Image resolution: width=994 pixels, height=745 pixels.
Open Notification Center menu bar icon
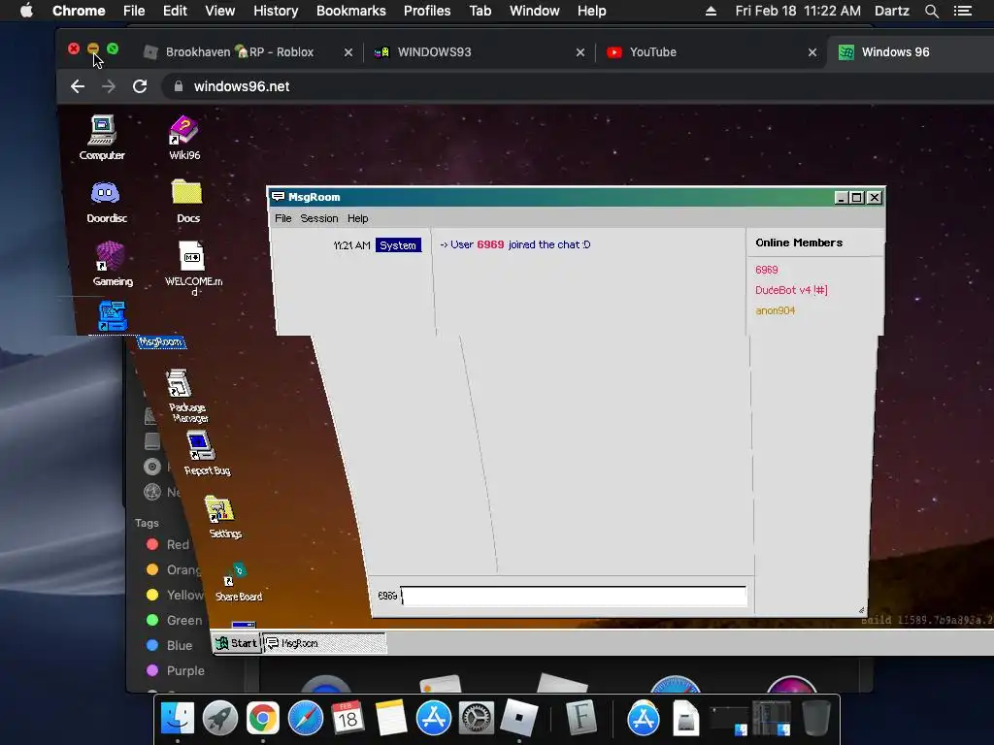962,11
